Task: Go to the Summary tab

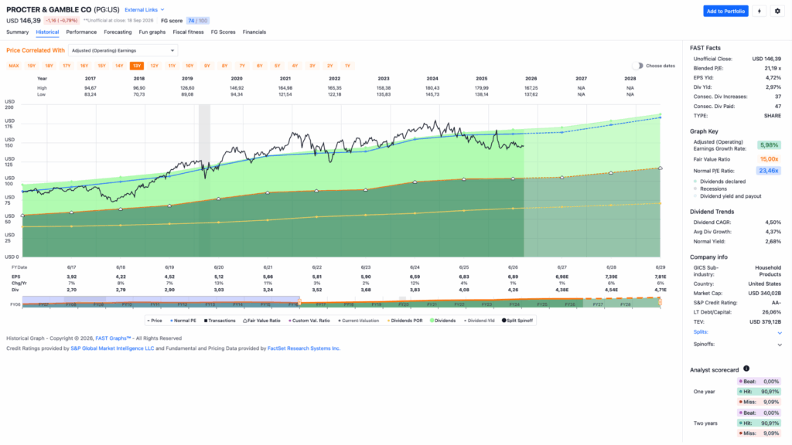Action: click(x=17, y=32)
